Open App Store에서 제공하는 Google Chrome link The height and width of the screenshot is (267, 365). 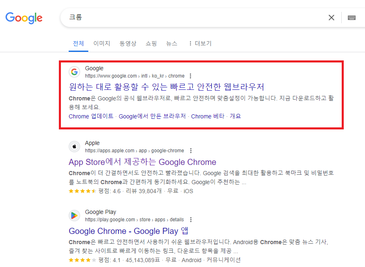143,162
